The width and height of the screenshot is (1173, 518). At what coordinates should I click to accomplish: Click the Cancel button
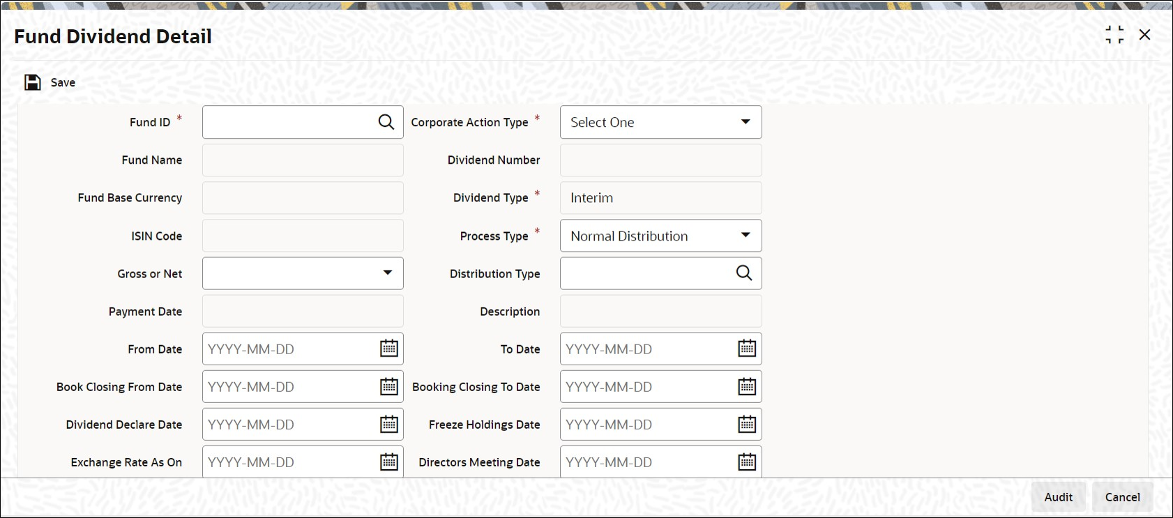[1123, 497]
